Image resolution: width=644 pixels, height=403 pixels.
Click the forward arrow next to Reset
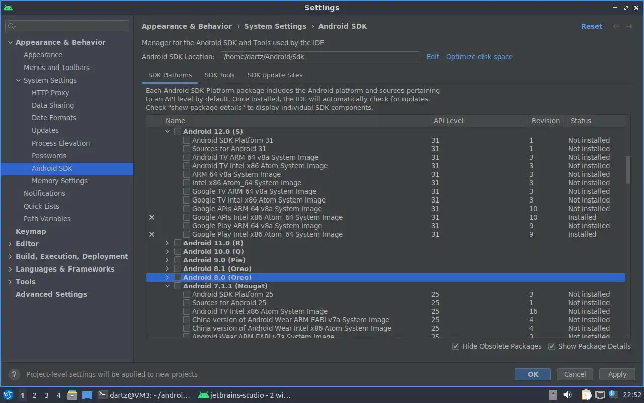pyautogui.click(x=629, y=26)
